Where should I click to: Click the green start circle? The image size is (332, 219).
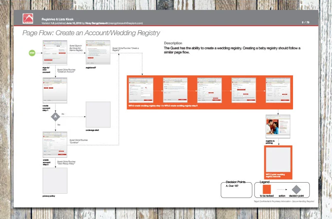pos(32,53)
